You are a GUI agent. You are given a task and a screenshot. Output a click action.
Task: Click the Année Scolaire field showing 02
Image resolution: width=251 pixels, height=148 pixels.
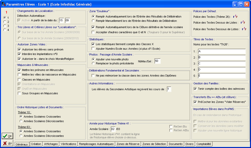click(113, 129)
